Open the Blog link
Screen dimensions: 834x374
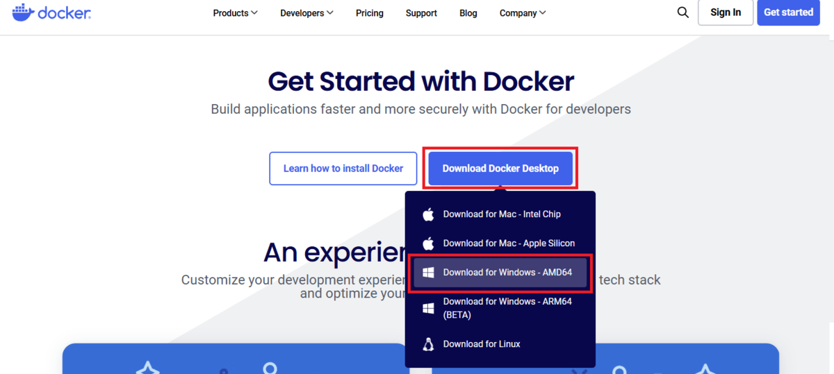coord(468,12)
